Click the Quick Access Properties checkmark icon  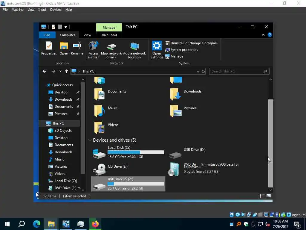[x=53, y=27]
